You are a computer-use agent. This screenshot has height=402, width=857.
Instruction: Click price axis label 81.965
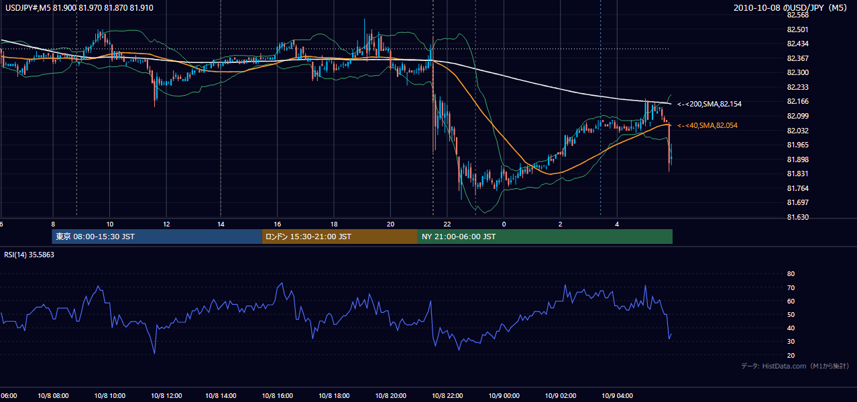pyautogui.click(x=797, y=145)
